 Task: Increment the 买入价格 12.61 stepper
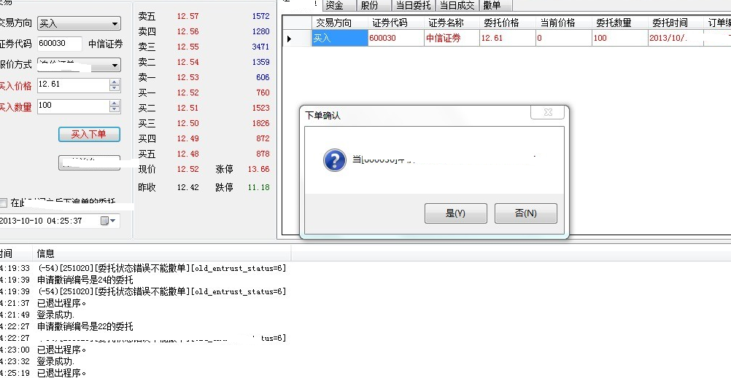click(115, 82)
